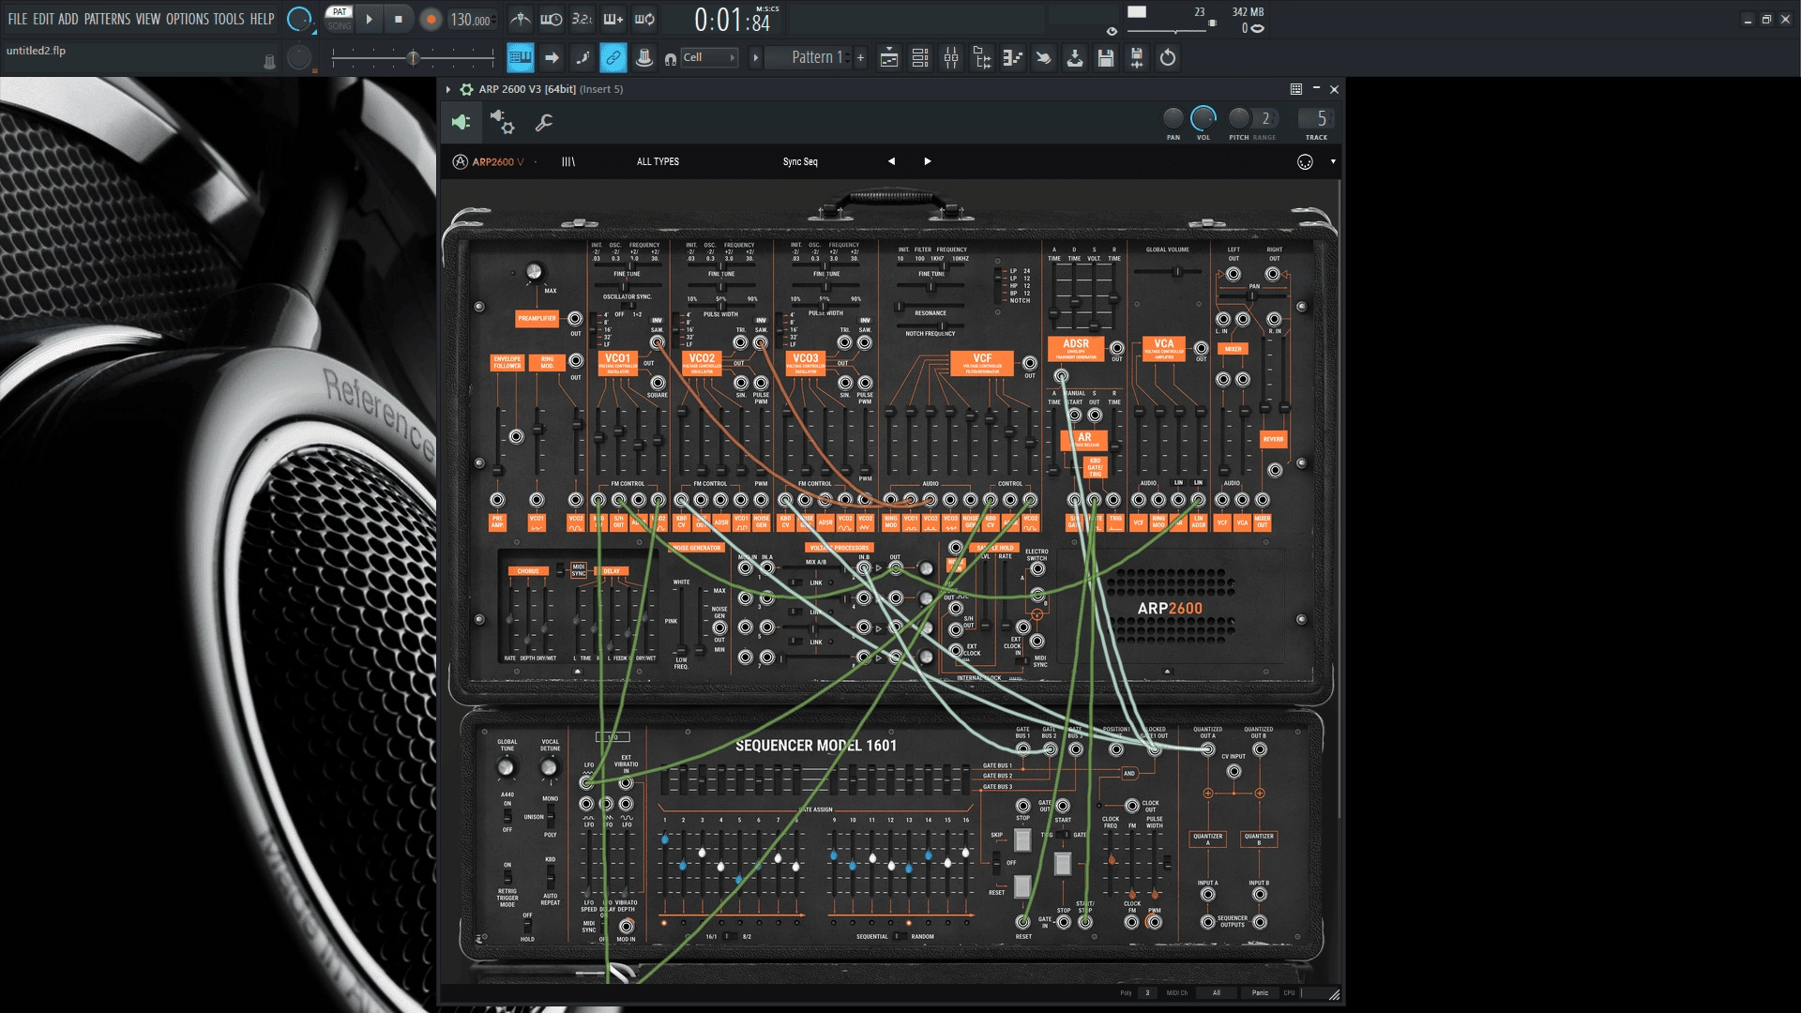Stop playback with the stop button
The width and height of the screenshot is (1801, 1013).
399,19
